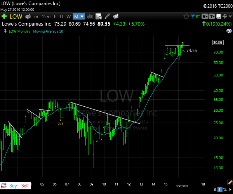Image resolution: width=233 pixels, height=194 pixels.
Task: Select the Monthly 'M' timeframe button
Action: click(x=76, y=16)
